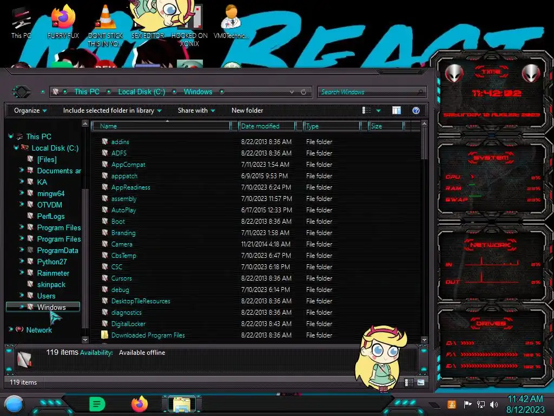Launch Firefox from the taskbar
Image resolution: width=554 pixels, height=416 pixels.
140,404
